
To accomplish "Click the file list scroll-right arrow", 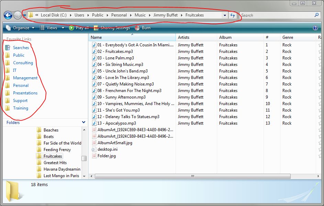I will (x=318, y=176).
